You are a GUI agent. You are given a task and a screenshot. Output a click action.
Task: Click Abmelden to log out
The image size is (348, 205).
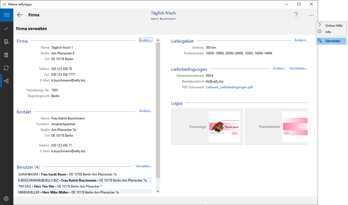[332, 41]
